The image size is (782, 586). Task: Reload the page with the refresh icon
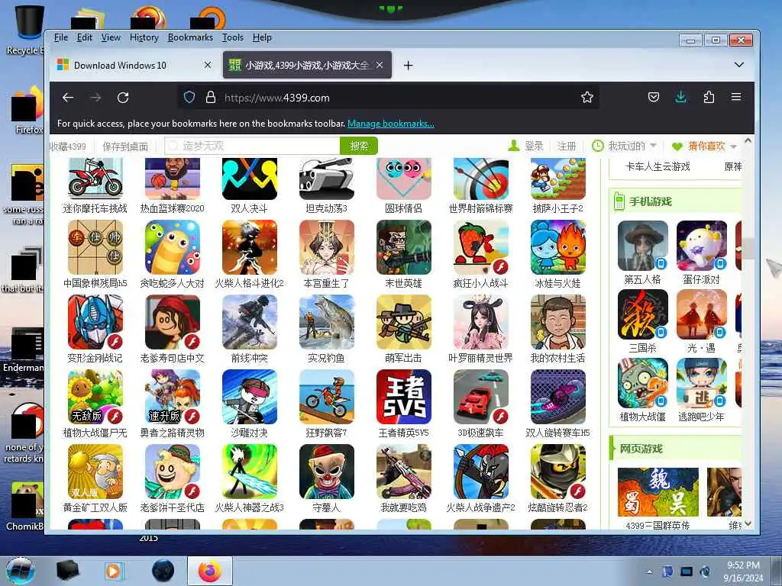click(x=123, y=98)
